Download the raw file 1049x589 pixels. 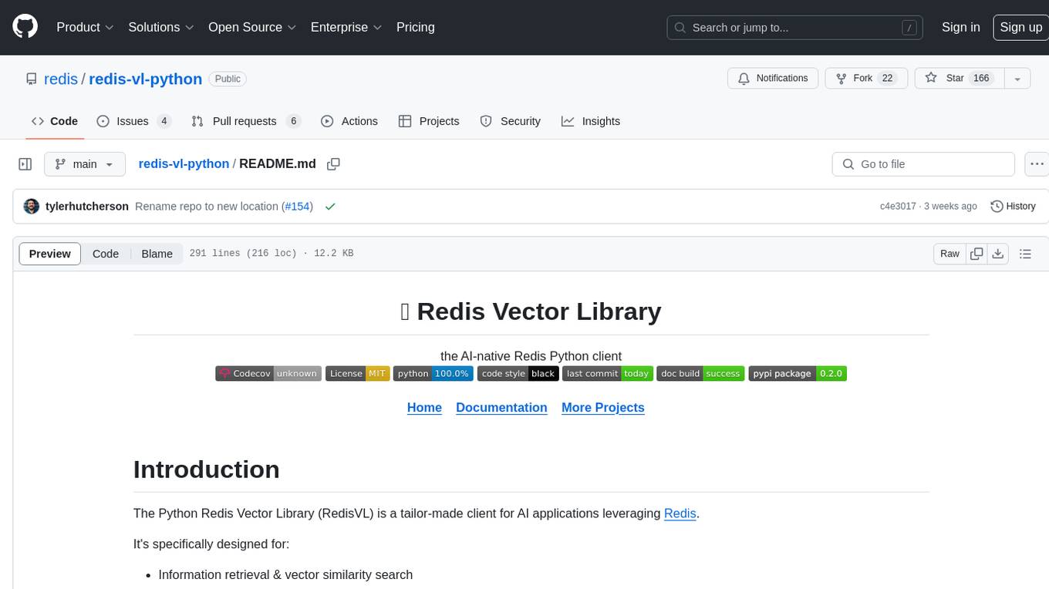tap(997, 254)
